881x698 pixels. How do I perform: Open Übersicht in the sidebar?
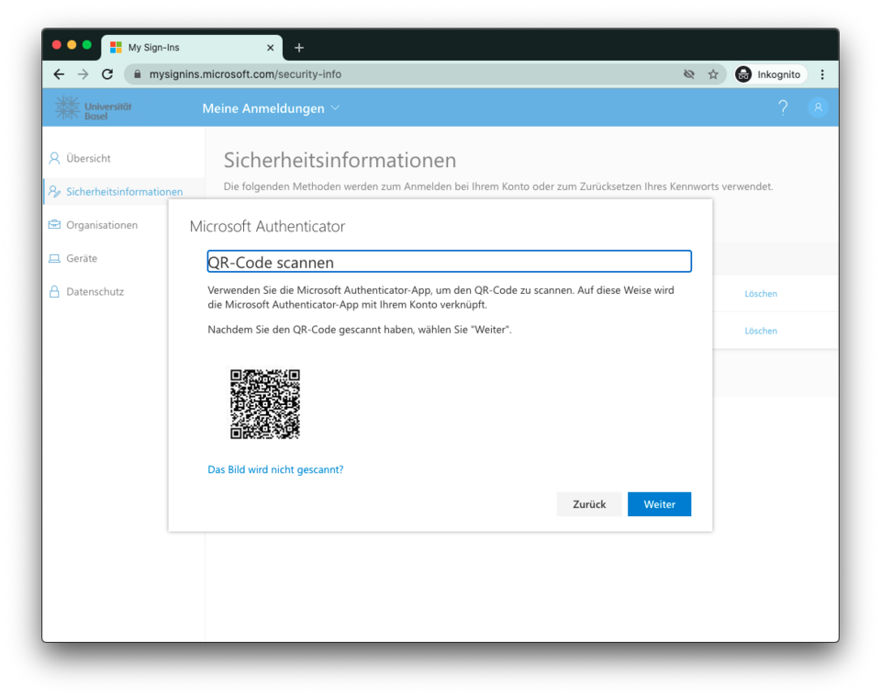[x=88, y=158]
